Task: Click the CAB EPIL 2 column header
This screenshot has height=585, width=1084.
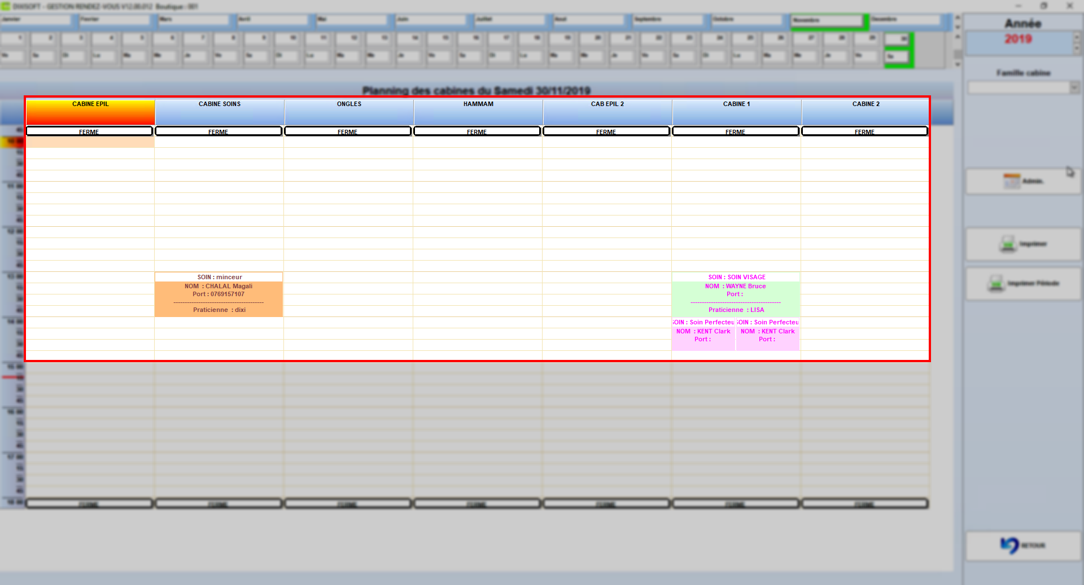Action: [x=607, y=112]
